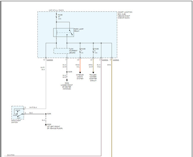The height and width of the screenshot is (157, 193).
Task: Click the FUSE 2 10A label
Action: coord(96,51)
